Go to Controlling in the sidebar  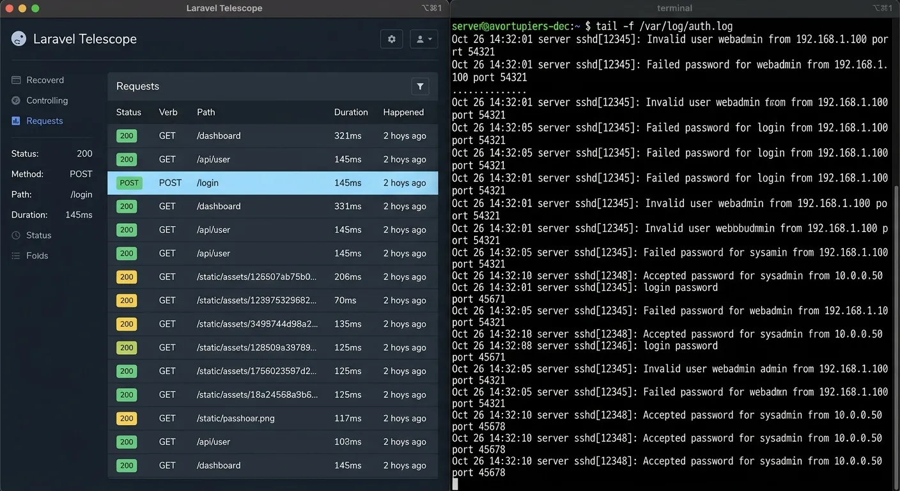pos(47,100)
